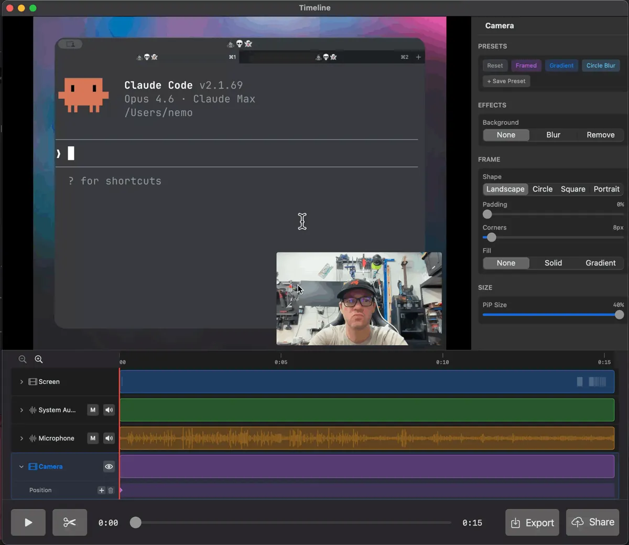This screenshot has width=629, height=545.
Task: Click the "/Users/nemo" path text
Action: 158,113
